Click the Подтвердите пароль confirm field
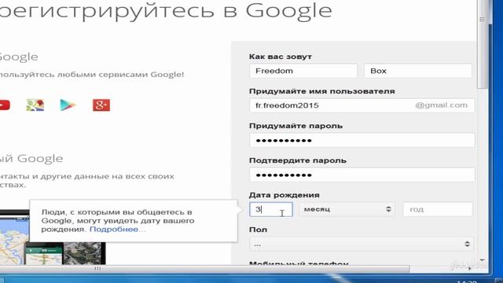The height and width of the screenshot is (283, 503). pos(362,175)
